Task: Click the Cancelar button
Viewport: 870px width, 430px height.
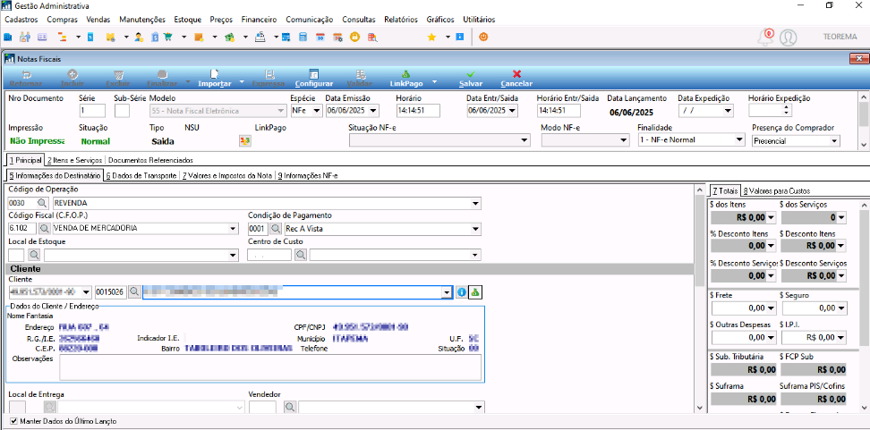Action: click(x=516, y=79)
